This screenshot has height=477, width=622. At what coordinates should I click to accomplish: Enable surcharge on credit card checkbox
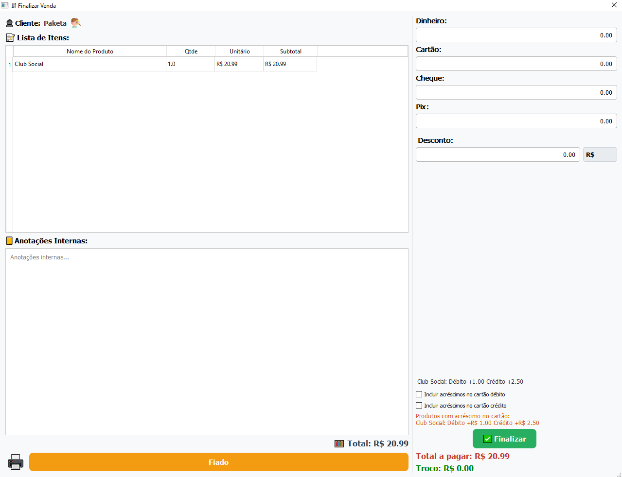tap(419, 406)
